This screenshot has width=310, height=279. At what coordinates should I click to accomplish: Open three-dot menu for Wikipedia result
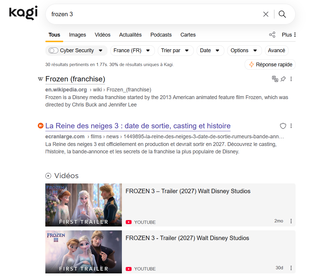click(x=291, y=79)
